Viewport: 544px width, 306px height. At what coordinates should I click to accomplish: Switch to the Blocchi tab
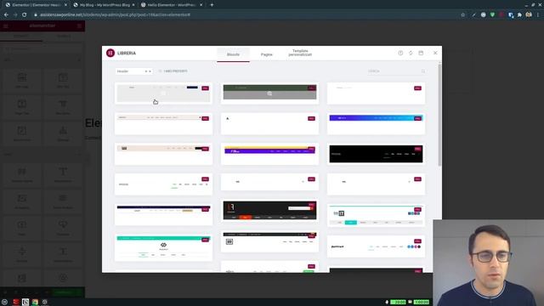[x=233, y=54]
